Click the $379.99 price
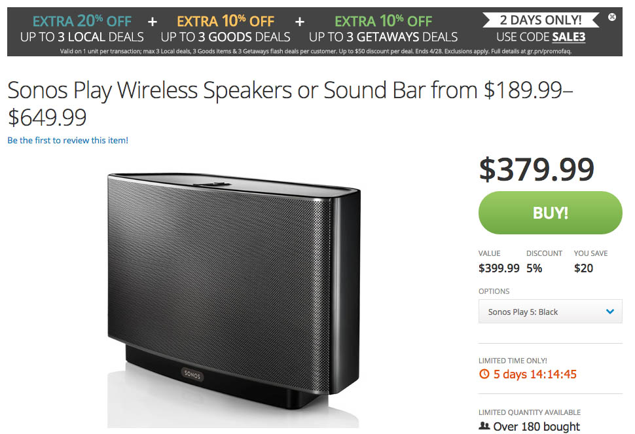Viewport: 635px width, 434px height. coord(537,170)
